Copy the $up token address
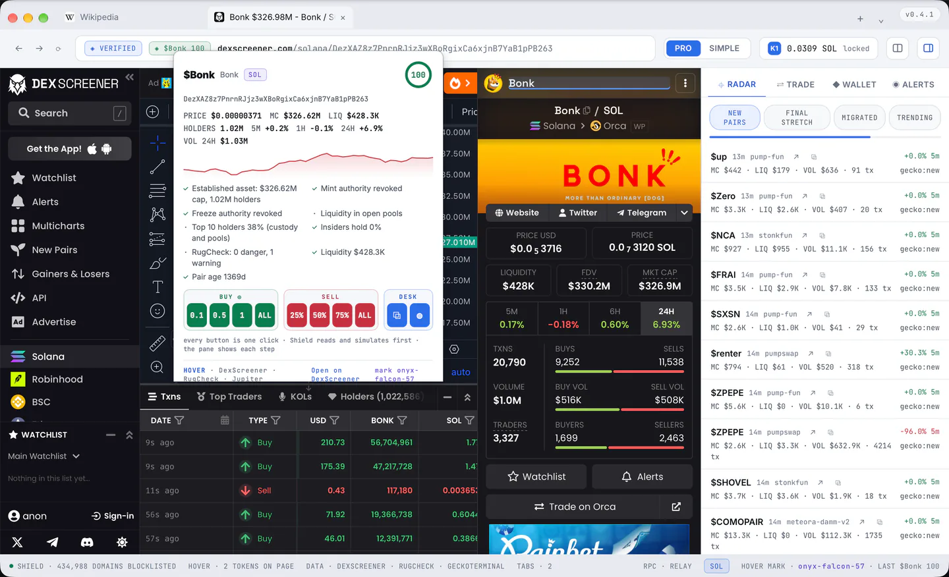949x577 pixels. click(814, 157)
